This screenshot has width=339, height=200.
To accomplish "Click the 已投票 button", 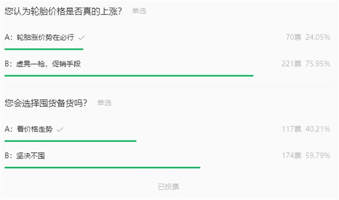I will [168, 187].
